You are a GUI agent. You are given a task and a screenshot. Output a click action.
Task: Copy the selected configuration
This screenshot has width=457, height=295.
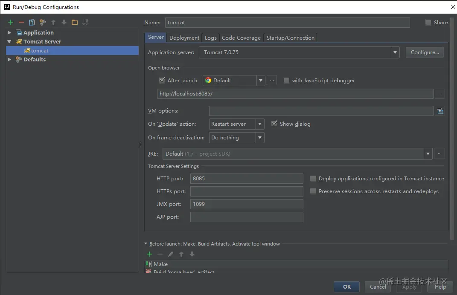32,22
